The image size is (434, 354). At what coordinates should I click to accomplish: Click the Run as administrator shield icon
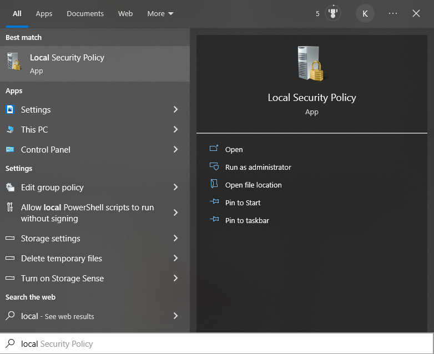tap(214, 166)
